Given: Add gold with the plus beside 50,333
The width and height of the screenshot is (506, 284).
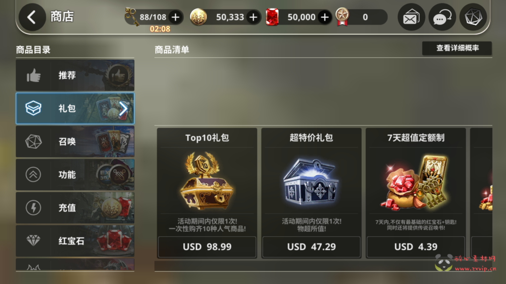Looking at the screenshot, I should pyautogui.click(x=253, y=17).
